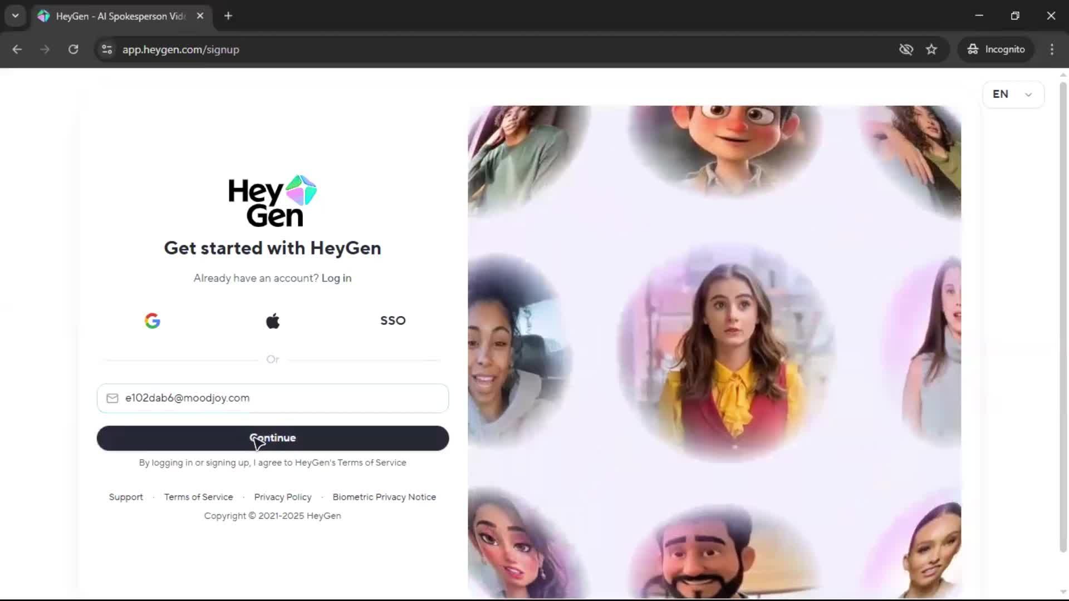This screenshot has width=1069, height=601.
Task: Follow the Log in link
Action: tap(336, 278)
